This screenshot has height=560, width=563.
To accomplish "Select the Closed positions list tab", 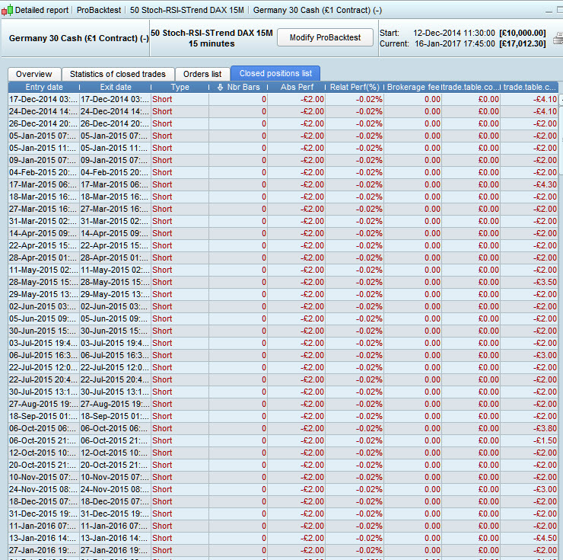I will click(275, 74).
